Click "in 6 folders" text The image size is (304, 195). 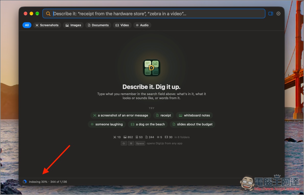coord(182,137)
